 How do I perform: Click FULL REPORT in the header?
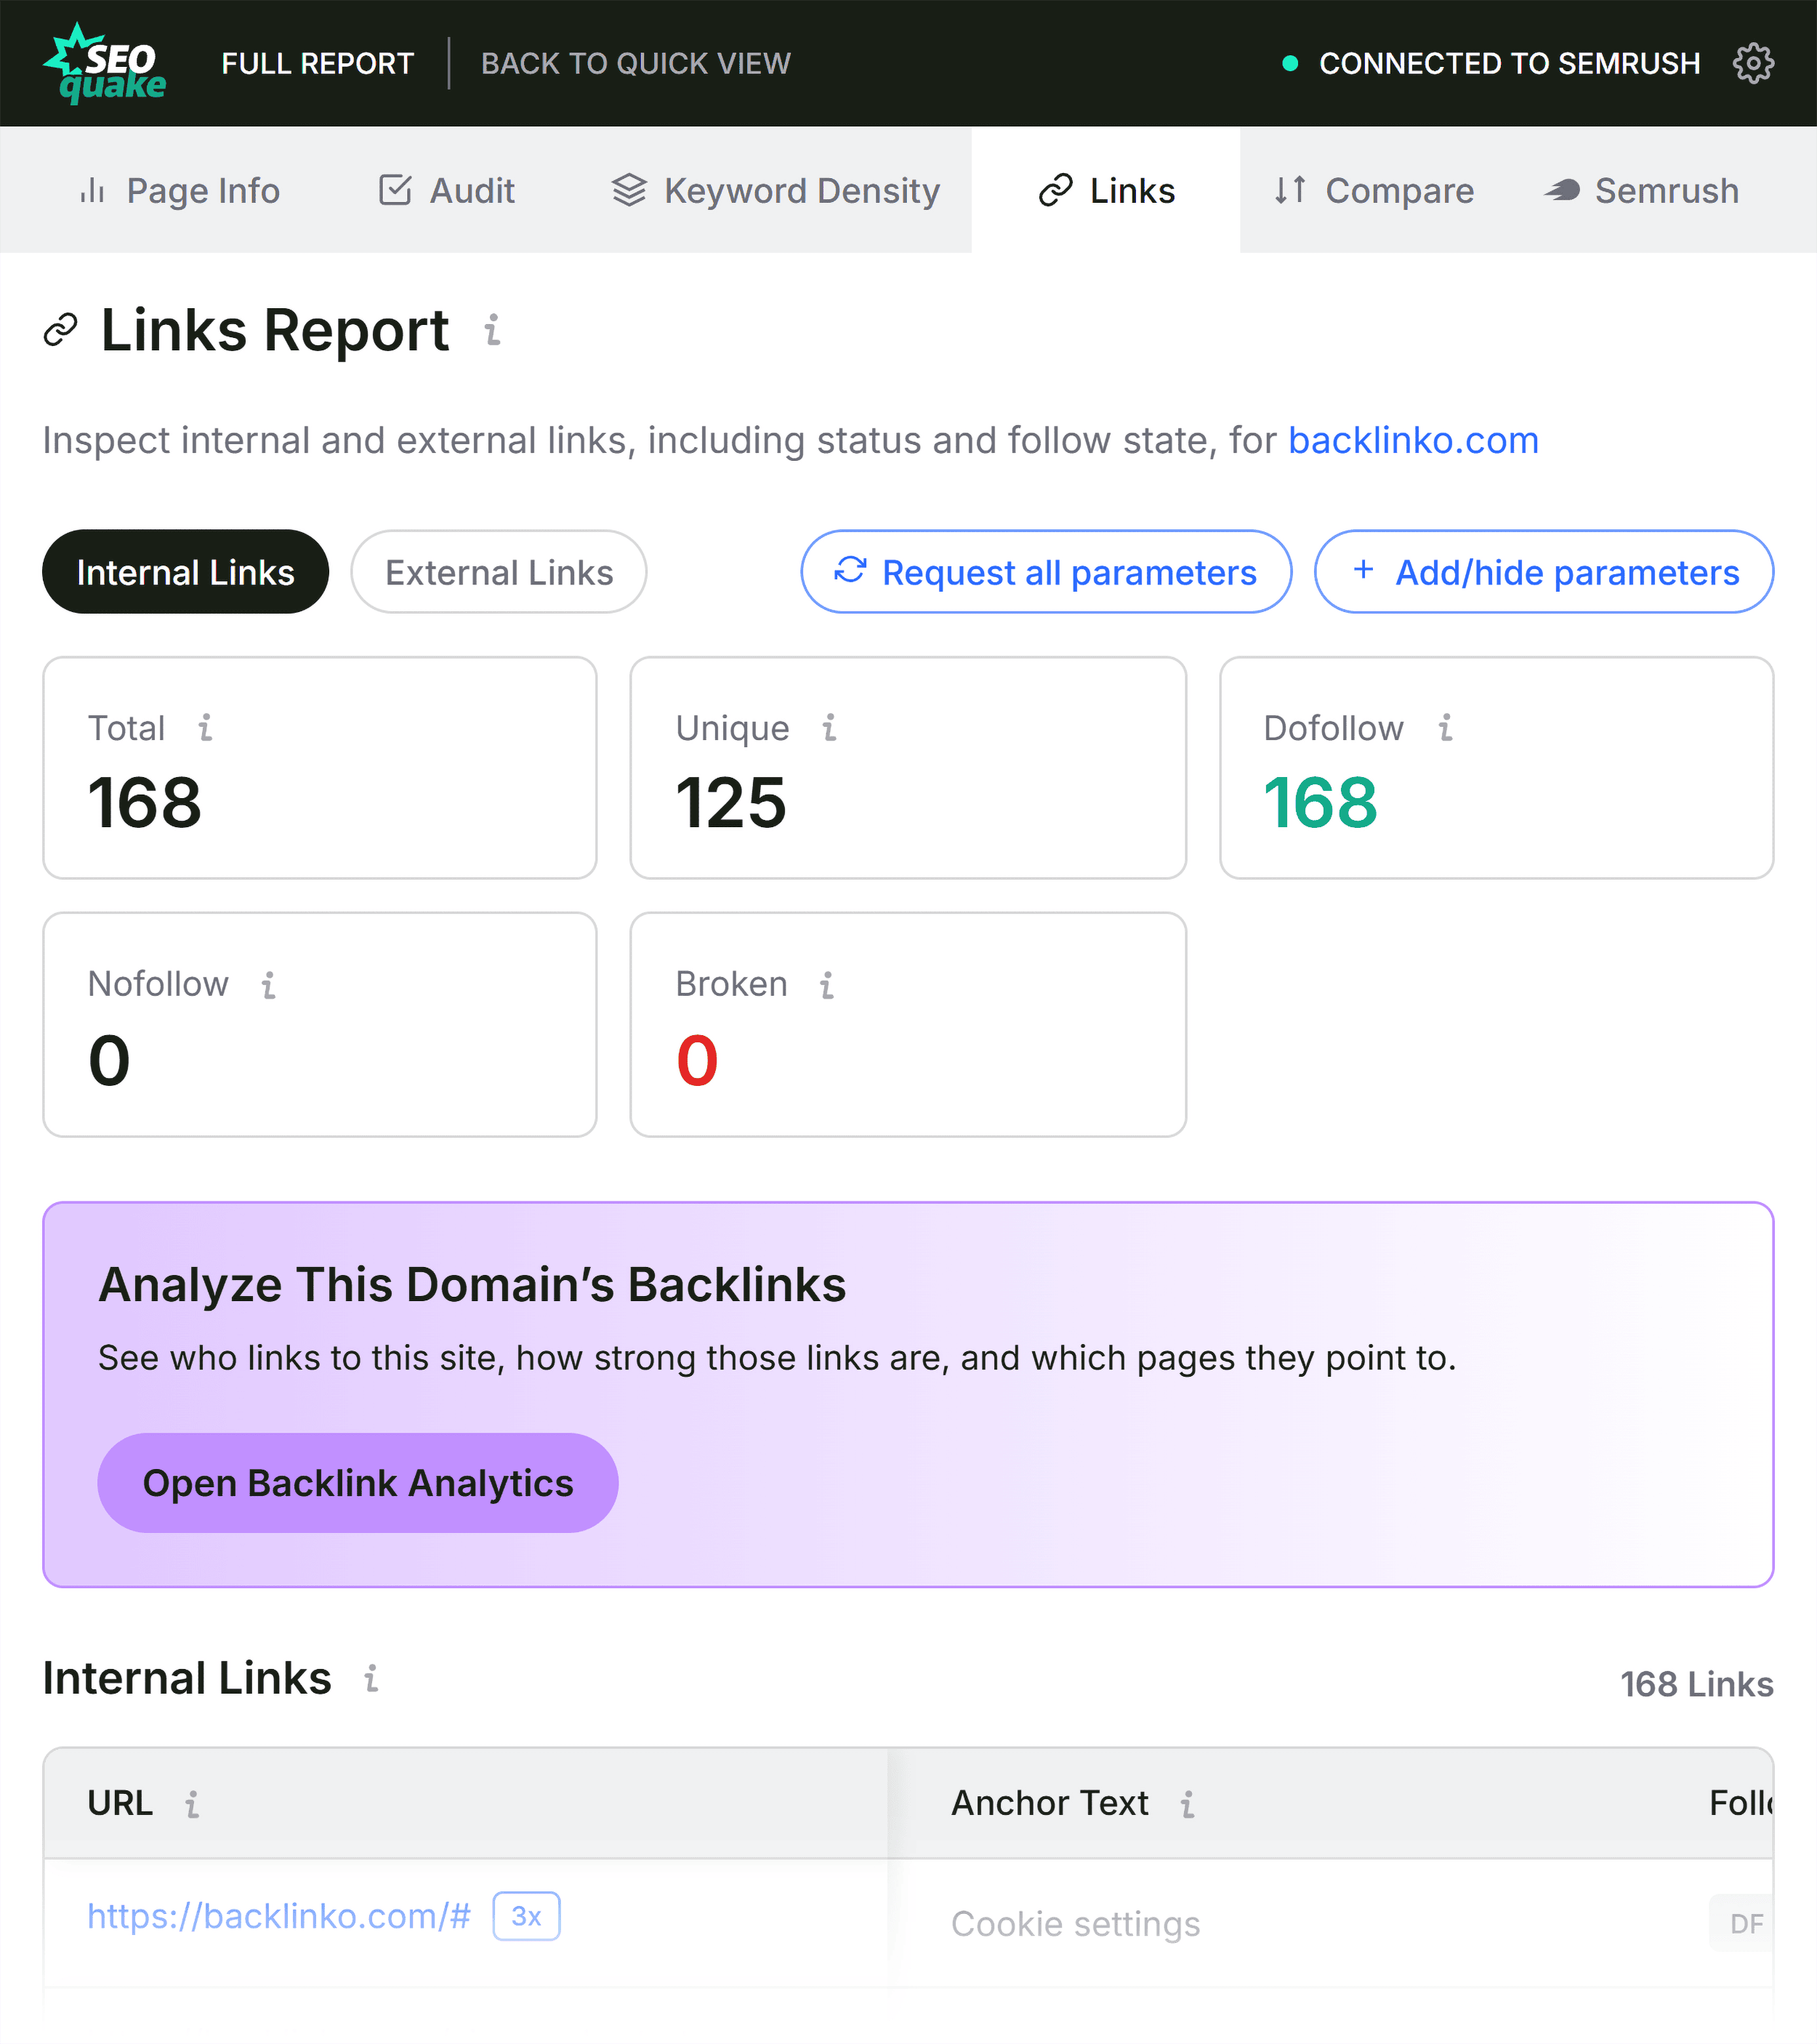(x=317, y=63)
